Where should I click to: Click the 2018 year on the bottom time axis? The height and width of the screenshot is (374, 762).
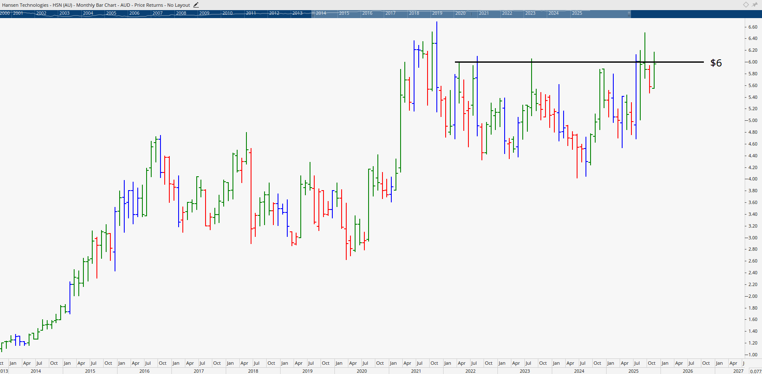pyautogui.click(x=253, y=371)
